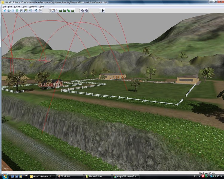The width and height of the screenshot is (224, 179).
Task: Select the terrain info layer paint icon
Action: (73, 10)
